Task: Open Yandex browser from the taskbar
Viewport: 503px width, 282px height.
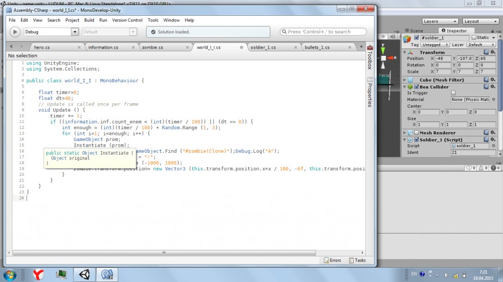Action: pos(38,274)
